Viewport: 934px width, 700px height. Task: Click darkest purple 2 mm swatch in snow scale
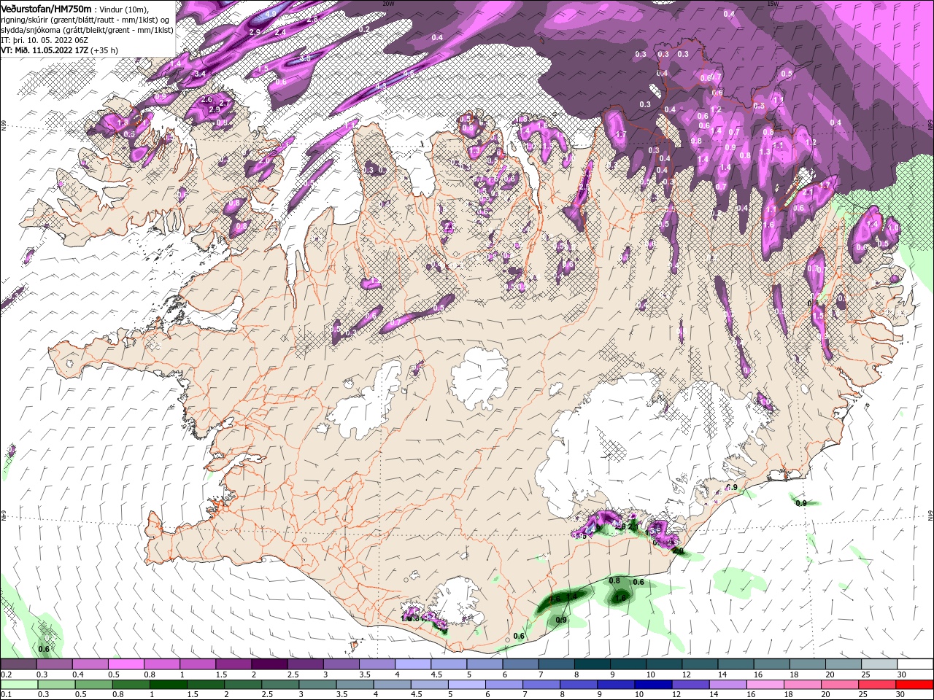tap(269, 664)
